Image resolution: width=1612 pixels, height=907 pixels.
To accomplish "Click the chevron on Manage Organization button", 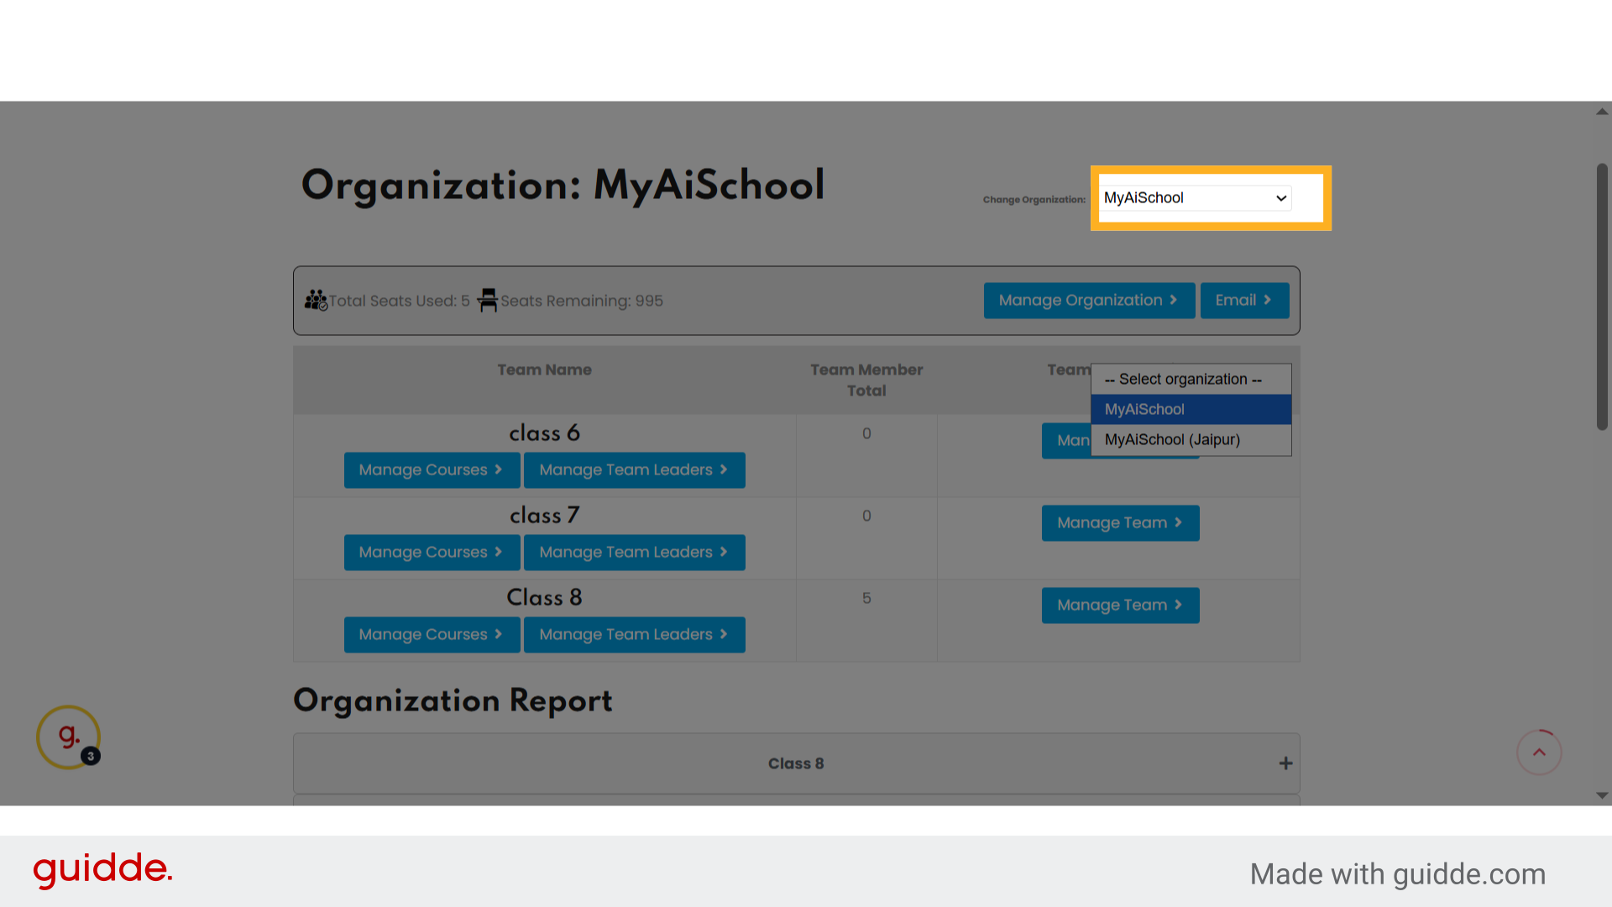I will 1174,300.
